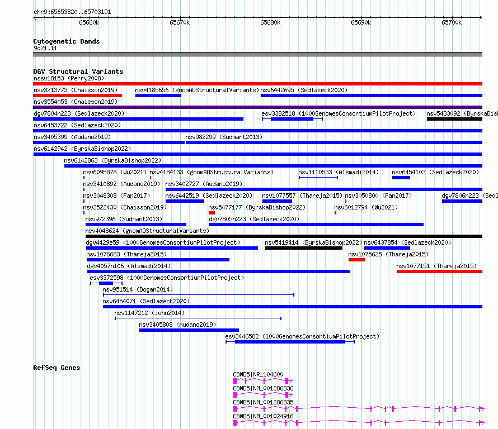498x429 pixels.
Task: Click the RefSeq Genes track title
Action: coord(57,368)
